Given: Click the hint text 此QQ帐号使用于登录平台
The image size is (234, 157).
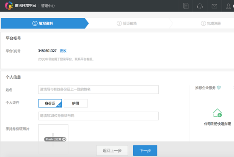Looking at the screenshot, I should tap(66, 59).
